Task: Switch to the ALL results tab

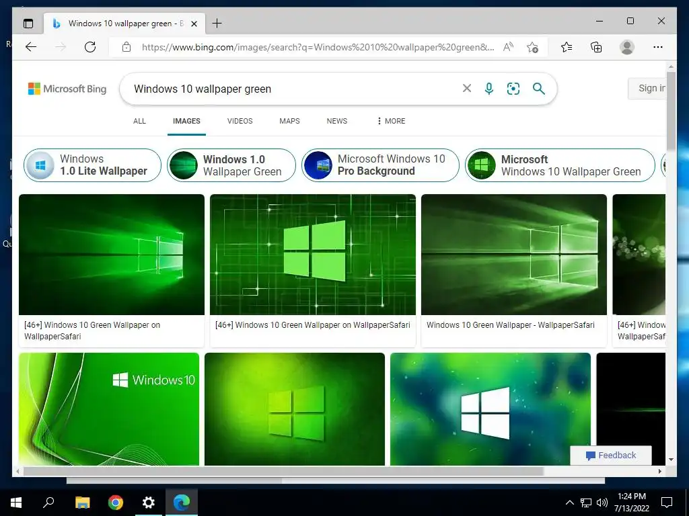Action: [x=139, y=121]
